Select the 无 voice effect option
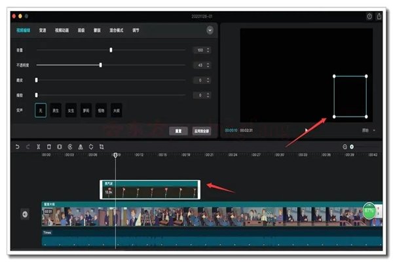393x262 pixels. [x=41, y=109]
